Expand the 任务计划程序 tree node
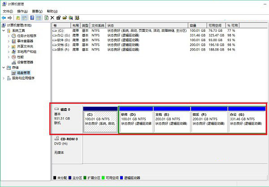269x187 pixels. pos(8,36)
